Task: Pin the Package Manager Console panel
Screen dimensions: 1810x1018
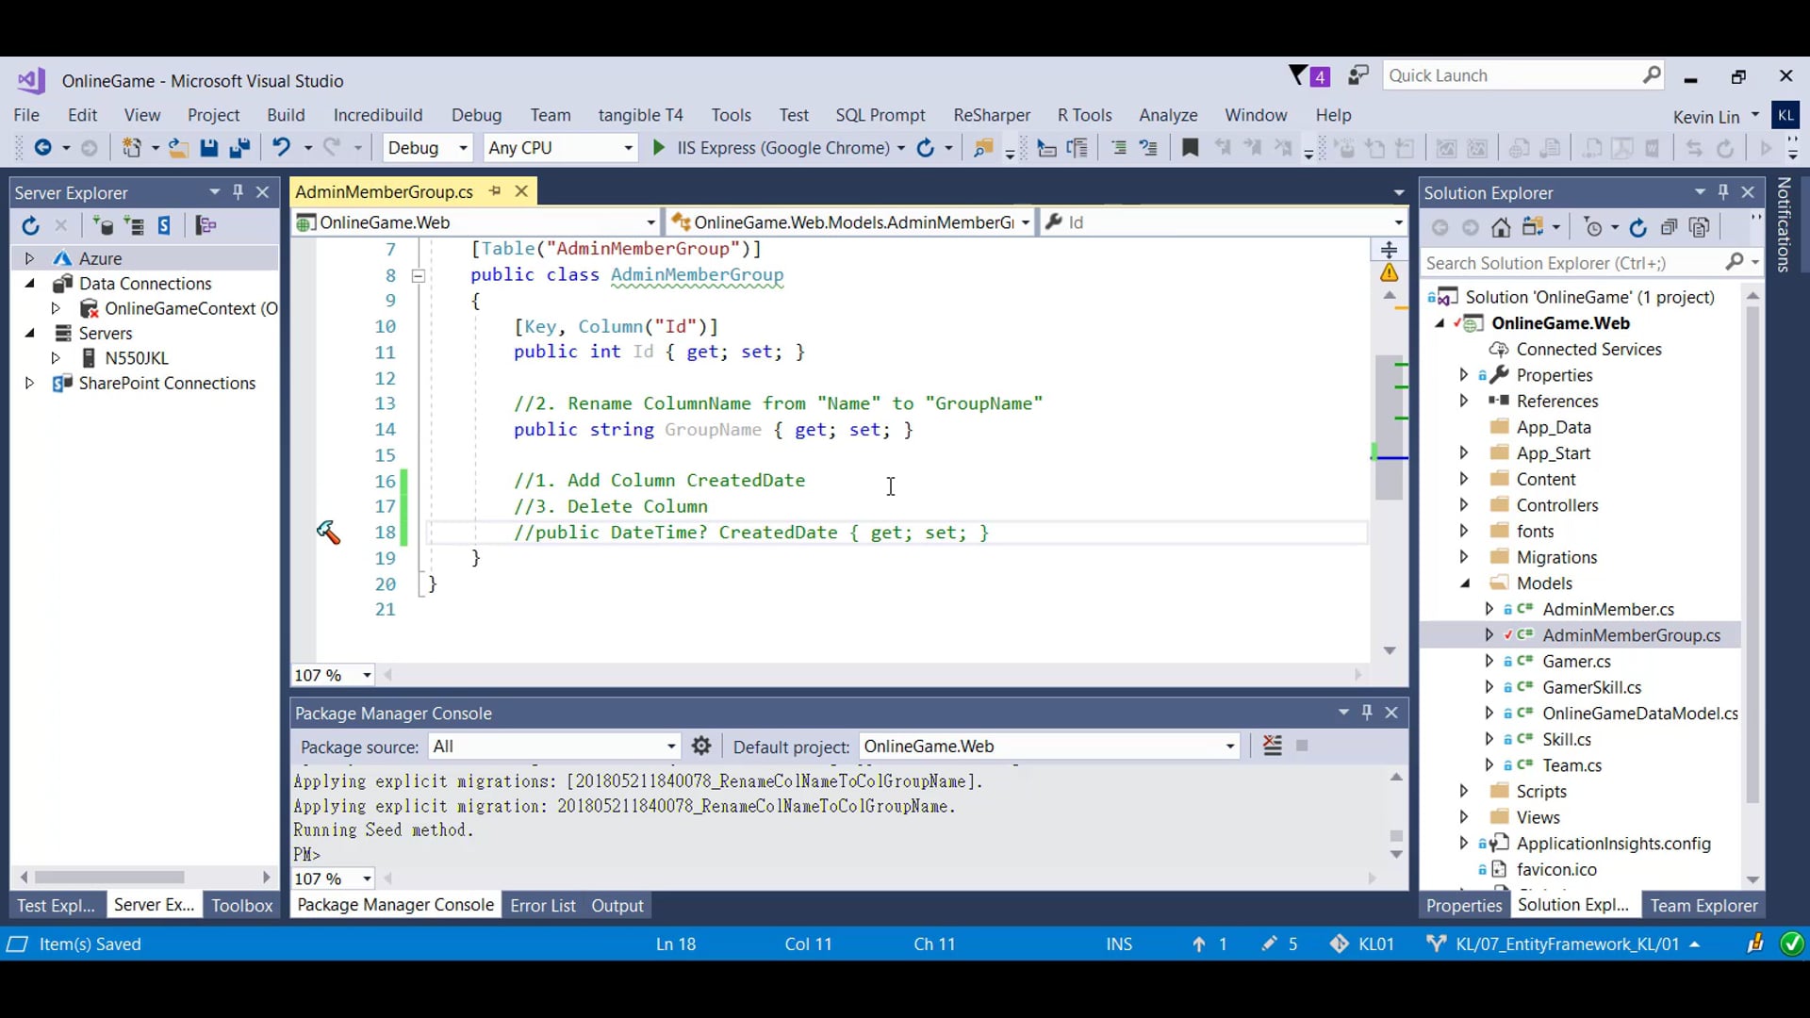Action: point(1367,713)
